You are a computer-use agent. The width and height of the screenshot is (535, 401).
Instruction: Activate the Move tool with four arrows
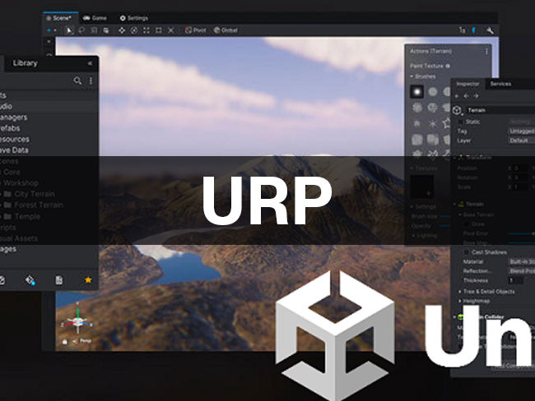pos(122,30)
